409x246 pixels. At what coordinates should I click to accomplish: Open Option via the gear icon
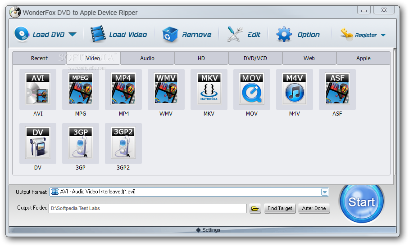(284, 34)
